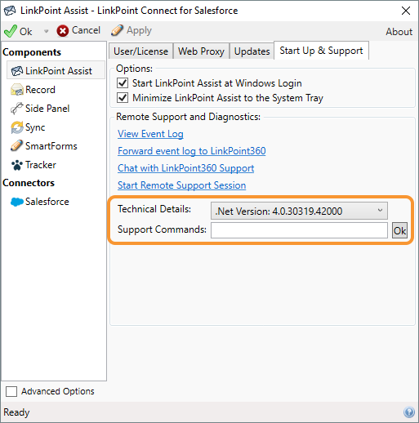Select the Salesforce cloud connector icon
Viewport: 419px width, 423px height.
click(x=17, y=202)
